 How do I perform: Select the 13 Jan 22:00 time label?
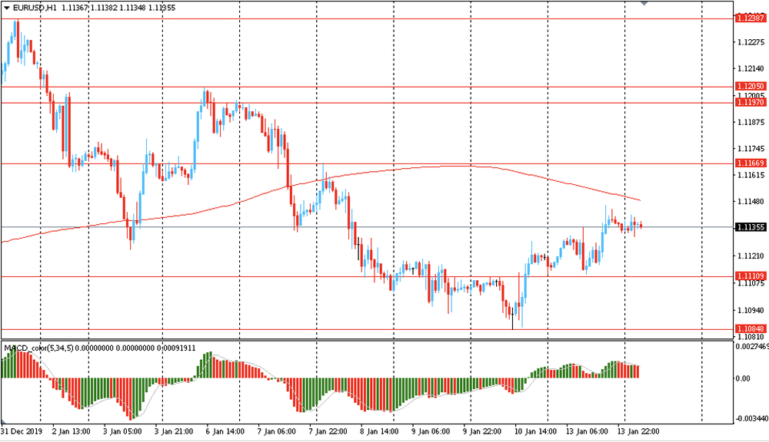(638, 431)
